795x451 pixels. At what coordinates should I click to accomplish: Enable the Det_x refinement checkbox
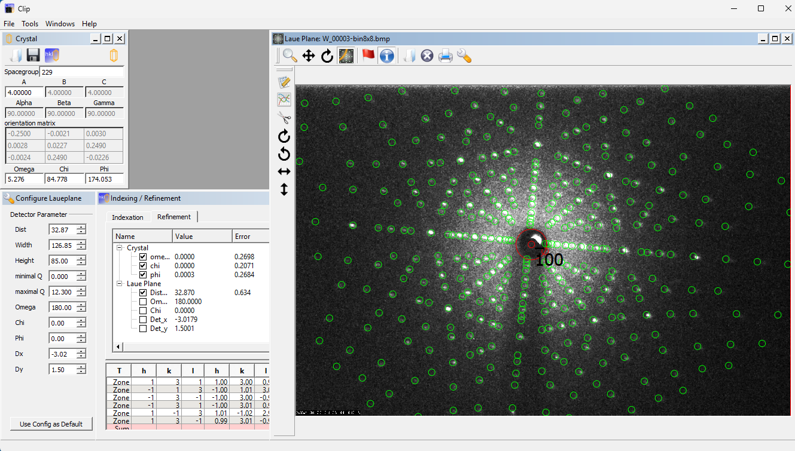(143, 320)
